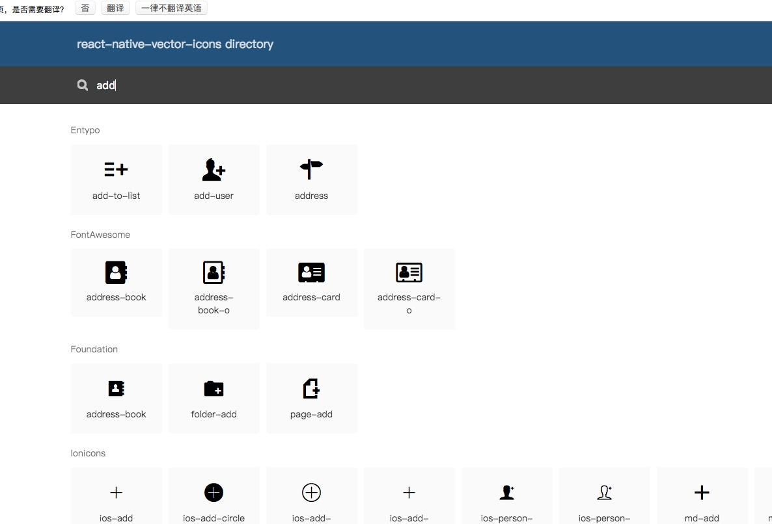
Task: Click the 'ios-add-circle' label text
Action: 214,518
